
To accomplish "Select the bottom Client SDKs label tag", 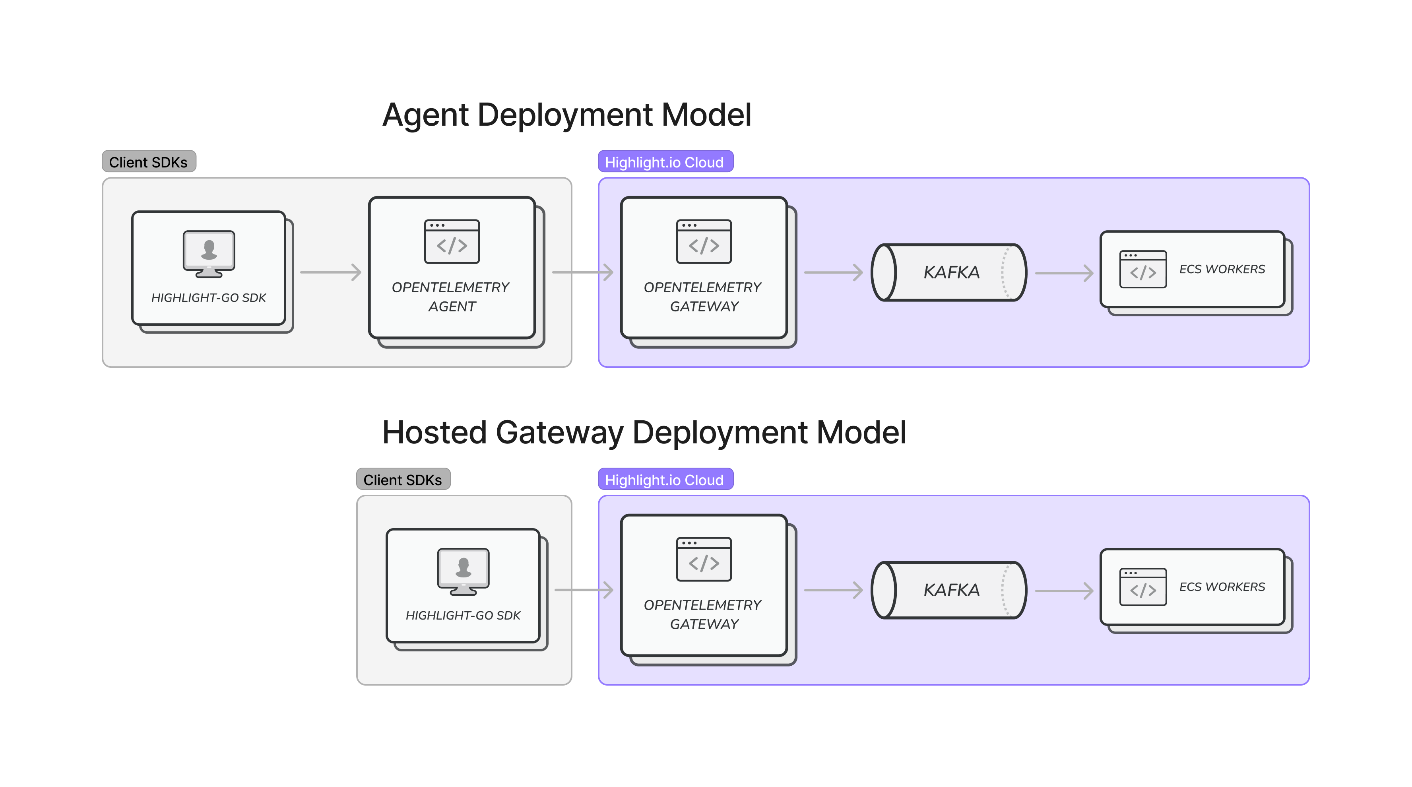I will [403, 479].
